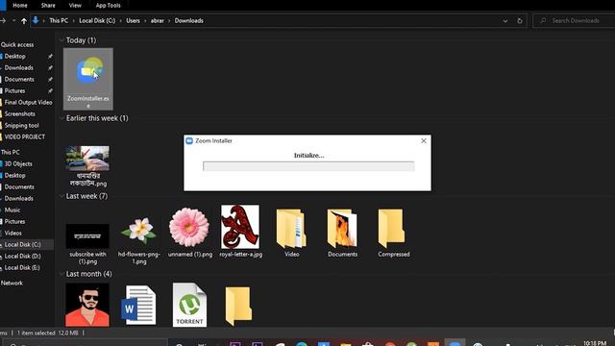Select unnamed (1).png pink flower image
The image size is (615, 346).
pyautogui.click(x=189, y=228)
